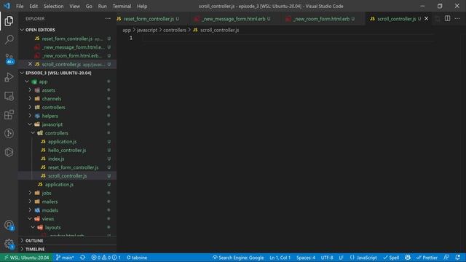466x262 pixels.
Task: Click Ln 1, Col 1 indicator
Action: pos(280,258)
